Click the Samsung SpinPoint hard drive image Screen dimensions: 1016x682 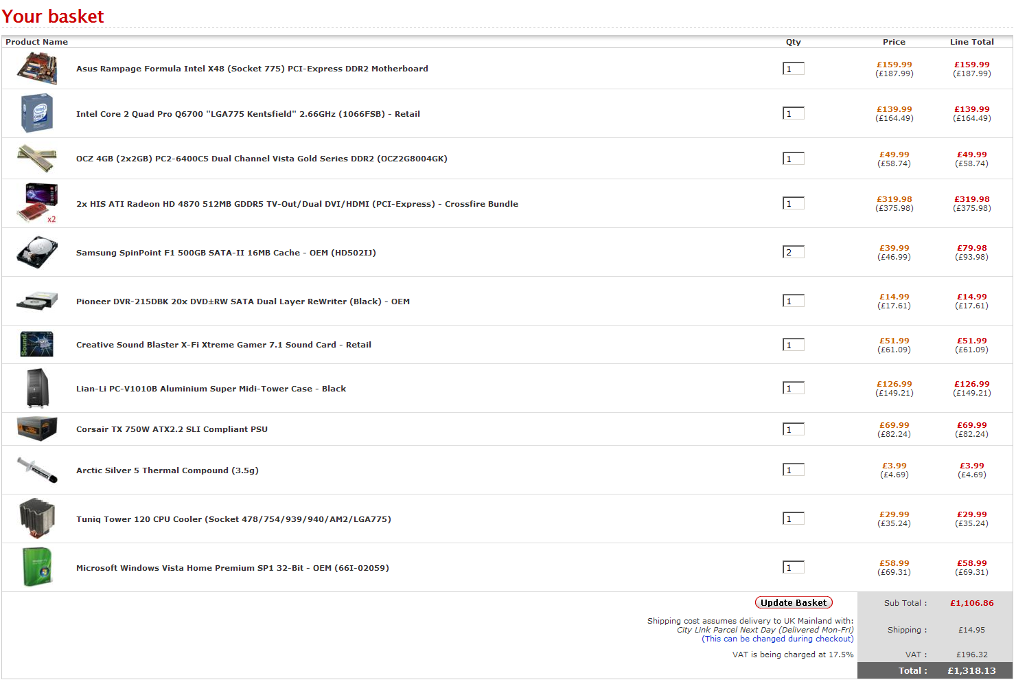(x=37, y=252)
